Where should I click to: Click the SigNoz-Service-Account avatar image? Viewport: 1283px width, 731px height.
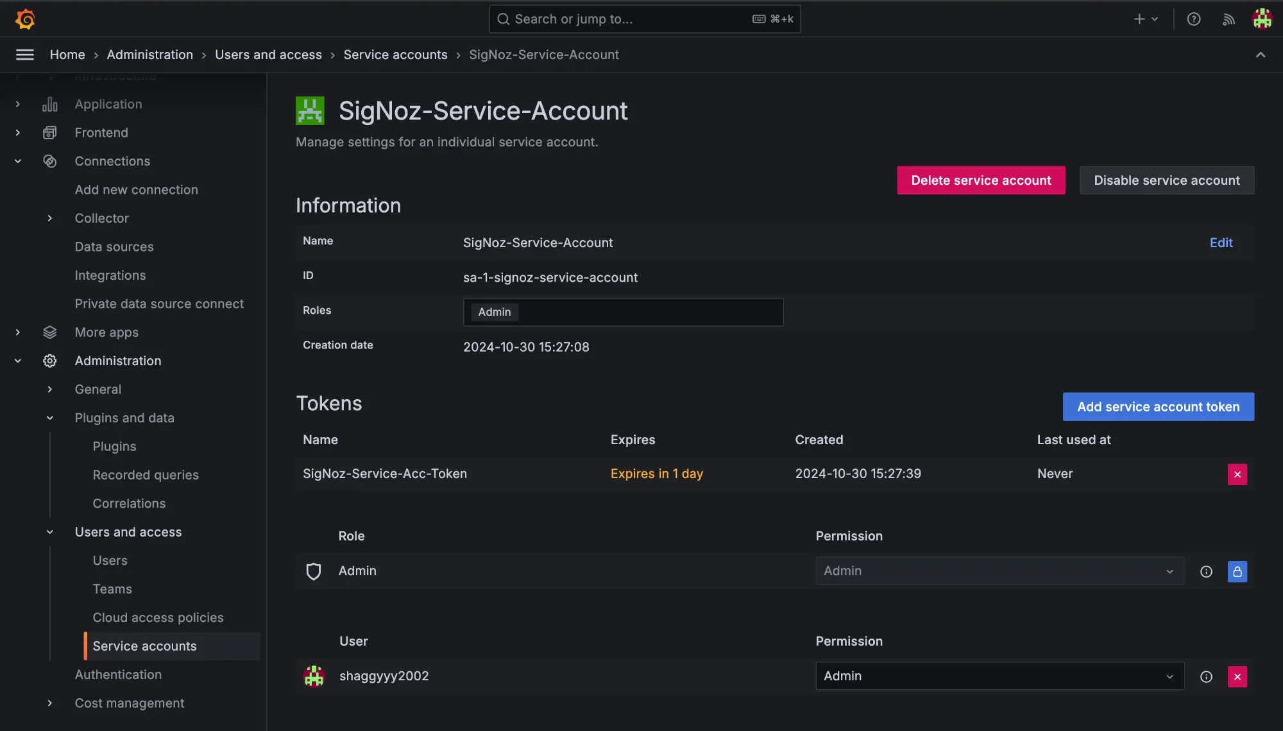[310, 110]
